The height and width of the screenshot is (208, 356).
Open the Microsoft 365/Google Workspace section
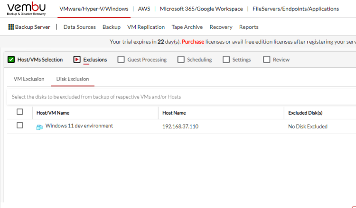coord(201,9)
